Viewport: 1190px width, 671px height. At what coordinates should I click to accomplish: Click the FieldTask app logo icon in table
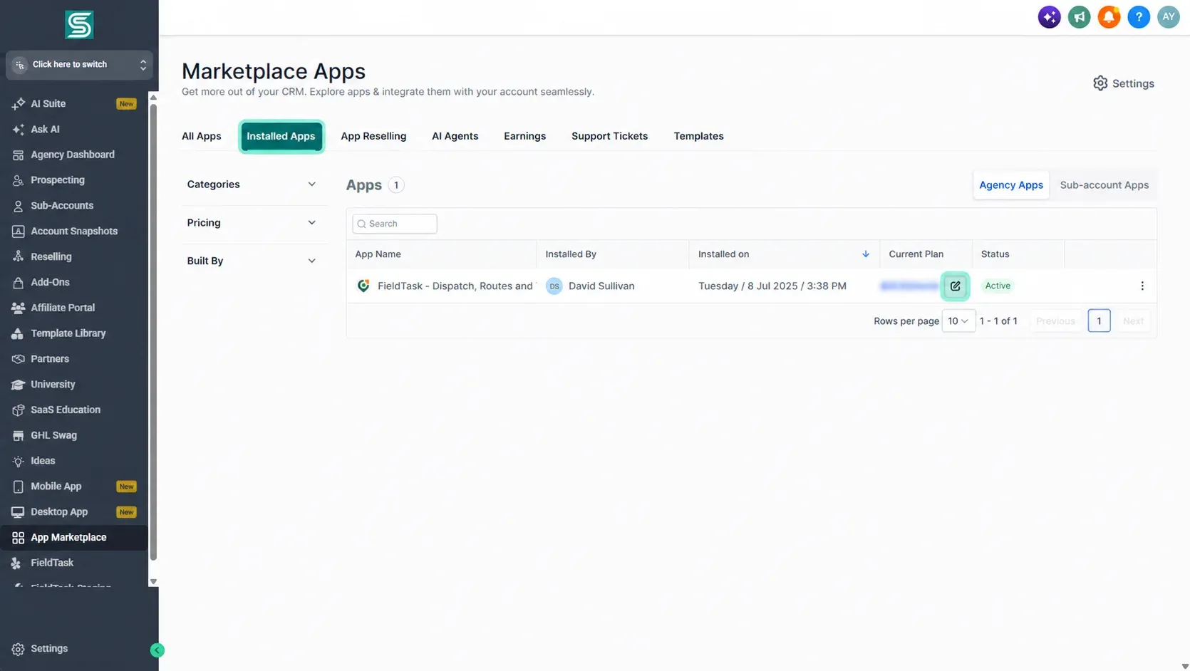(x=363, y=286)
